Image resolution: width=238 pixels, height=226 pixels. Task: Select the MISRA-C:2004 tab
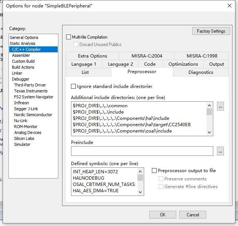pyautogui.click(x=147, y=56)
